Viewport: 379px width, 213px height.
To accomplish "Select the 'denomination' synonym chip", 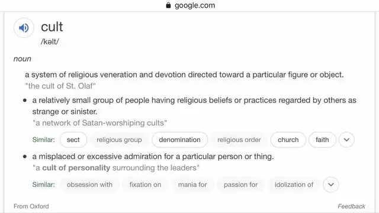I will click(179, 140).
